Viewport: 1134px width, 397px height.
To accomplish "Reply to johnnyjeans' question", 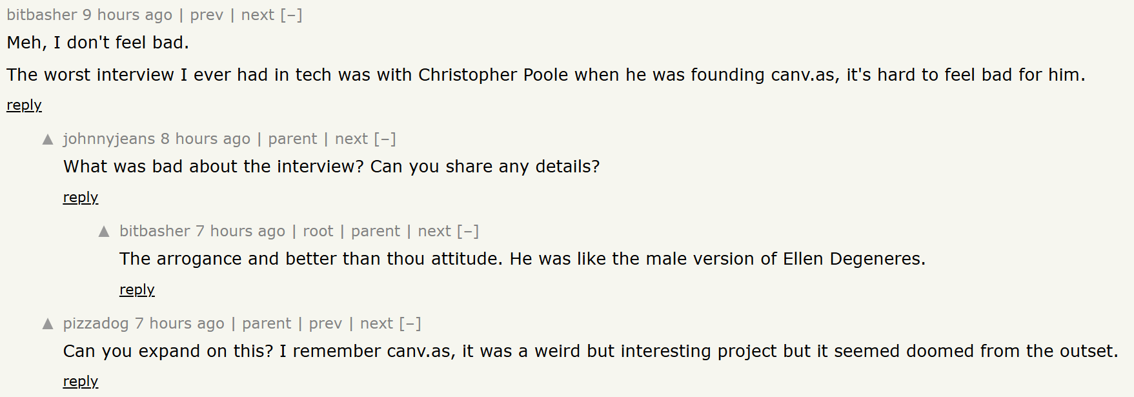I will (x=80, y=198).
